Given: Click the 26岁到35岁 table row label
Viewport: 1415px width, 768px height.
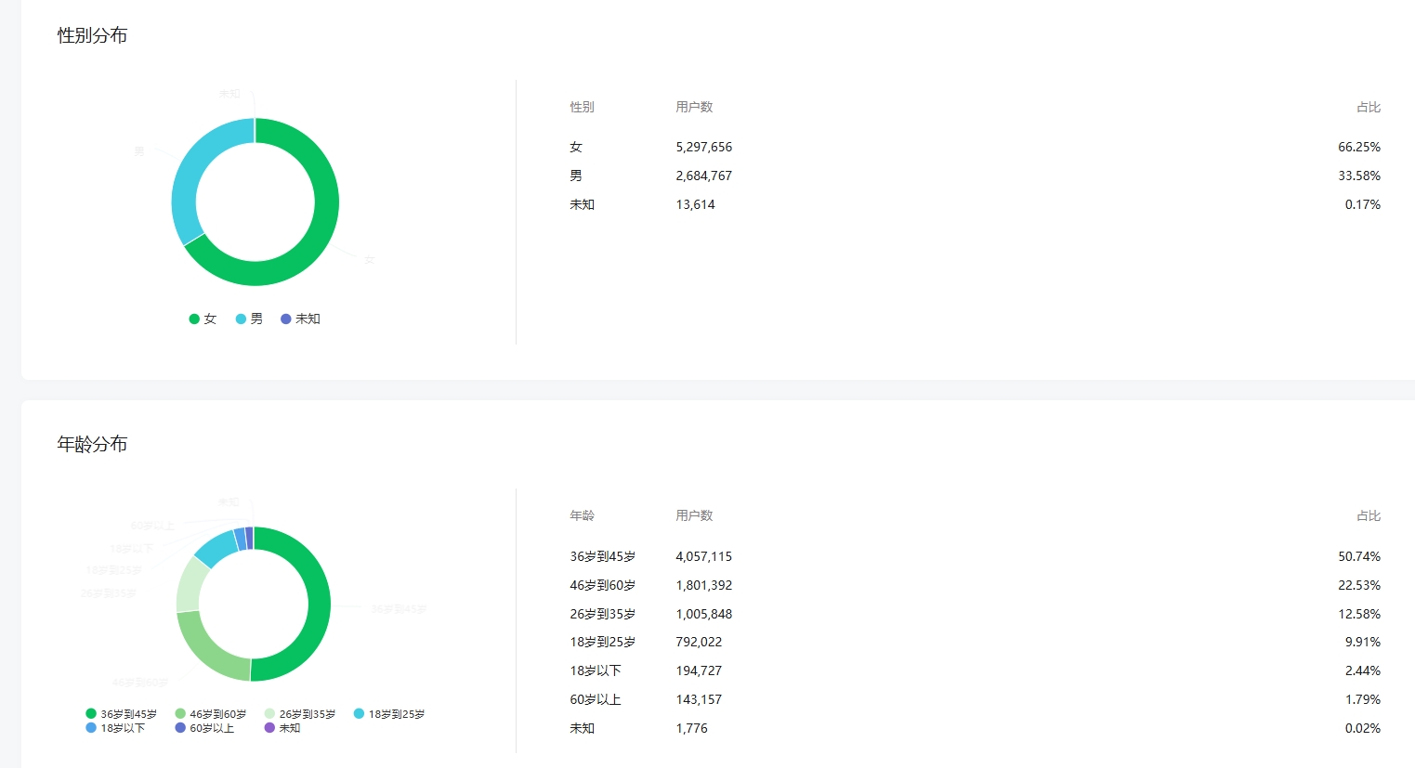Looking at the screenshot, I should [603, 614].
